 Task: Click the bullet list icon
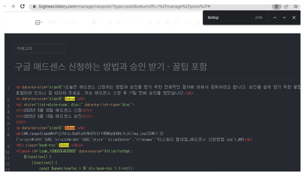click(189, 23)
